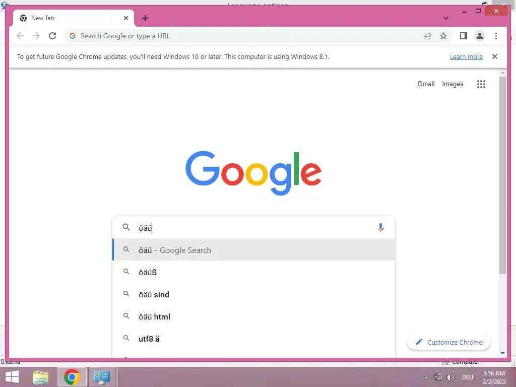Go to Google Images
516x387 pixels.
click(x=453, y=84)
